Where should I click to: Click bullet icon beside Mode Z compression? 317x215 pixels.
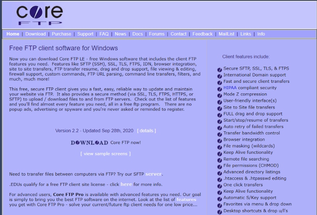click(x=219, y=96)
